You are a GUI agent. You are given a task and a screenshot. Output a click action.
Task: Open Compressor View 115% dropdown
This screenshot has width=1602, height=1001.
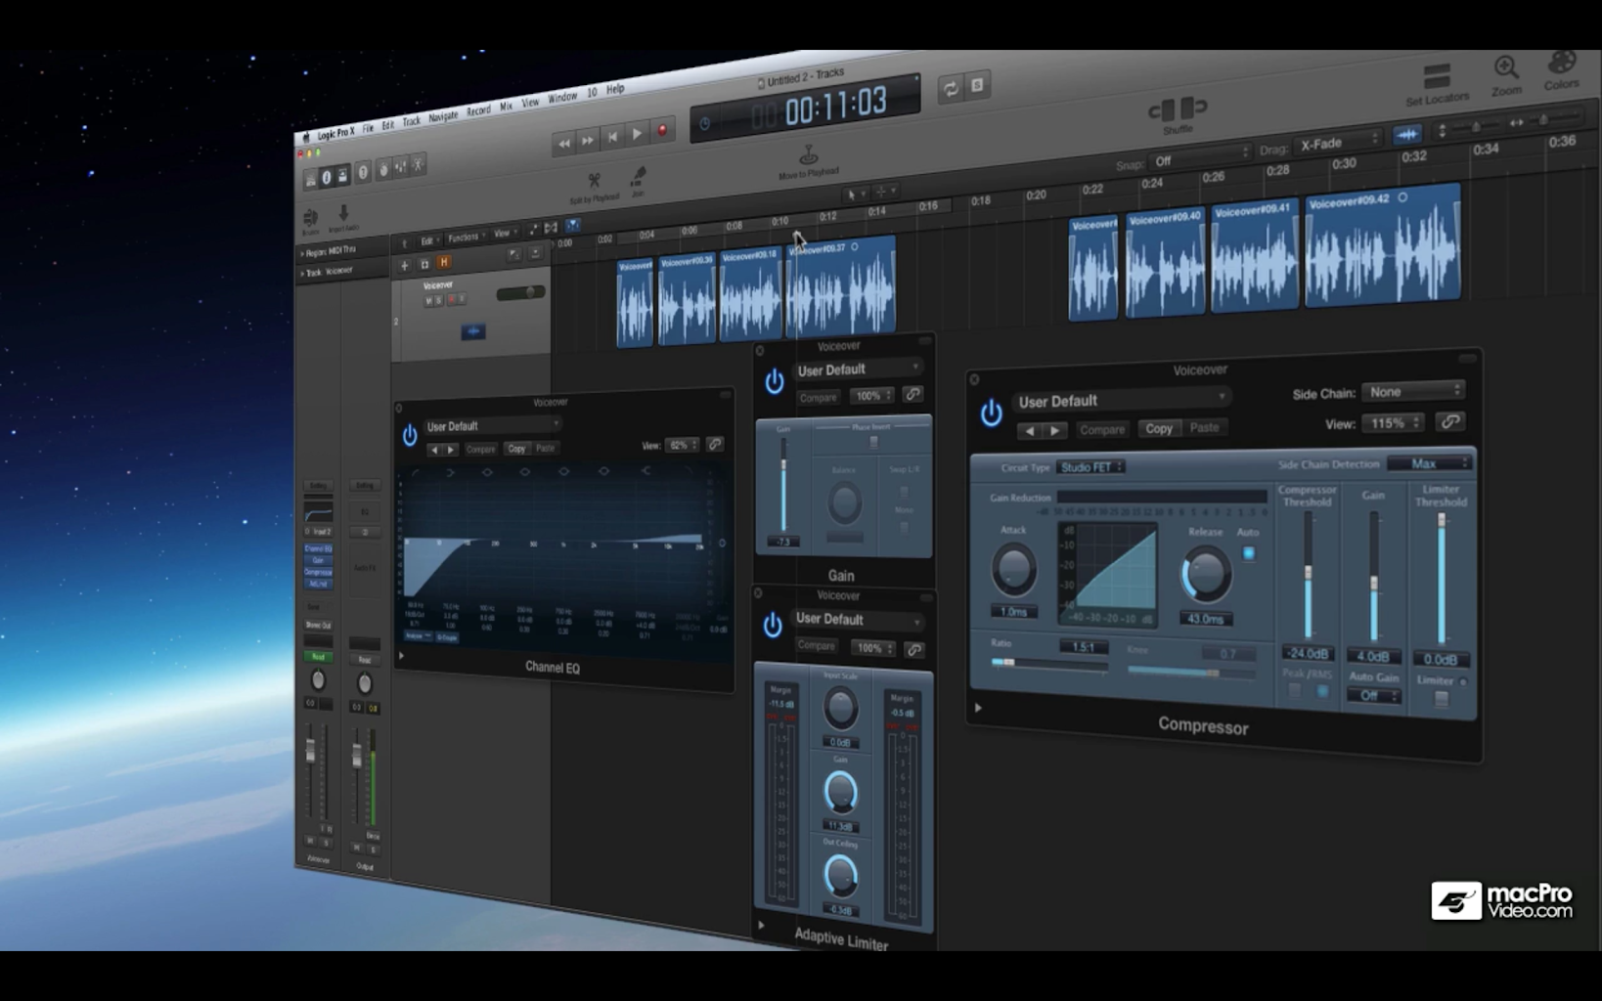(1394, 423)
